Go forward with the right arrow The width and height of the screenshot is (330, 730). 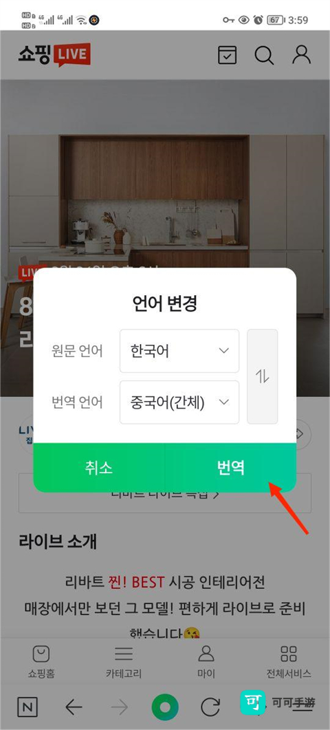[119, 708]
